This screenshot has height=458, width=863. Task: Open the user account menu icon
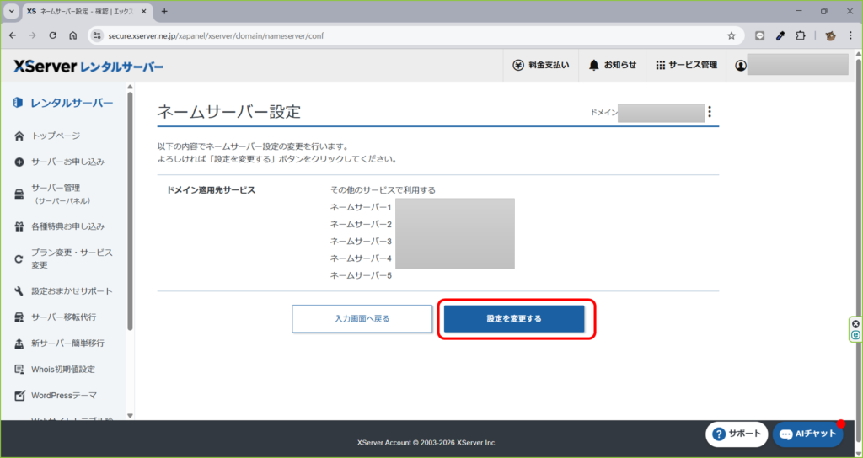[741, 65]
